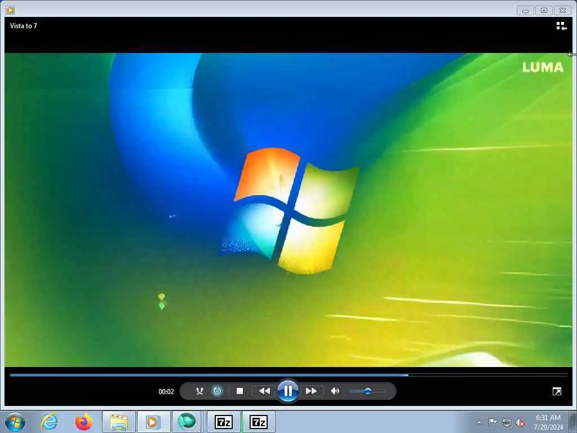This screenshot has width=577, height=433.
Task: Open the green orb taskbar app
Action: pyautogui.click(x=187, y=422)
